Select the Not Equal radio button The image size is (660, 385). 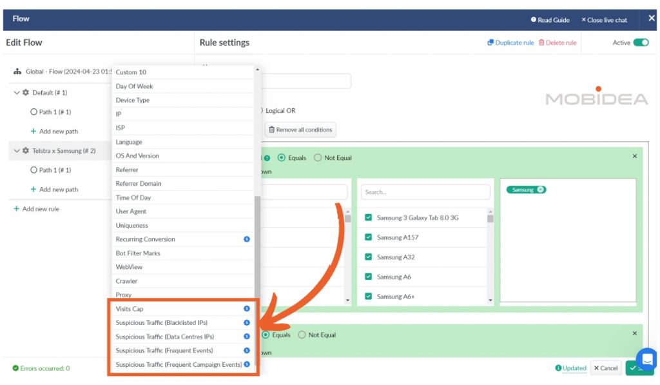pyautogui.click(x=318, y=158)
